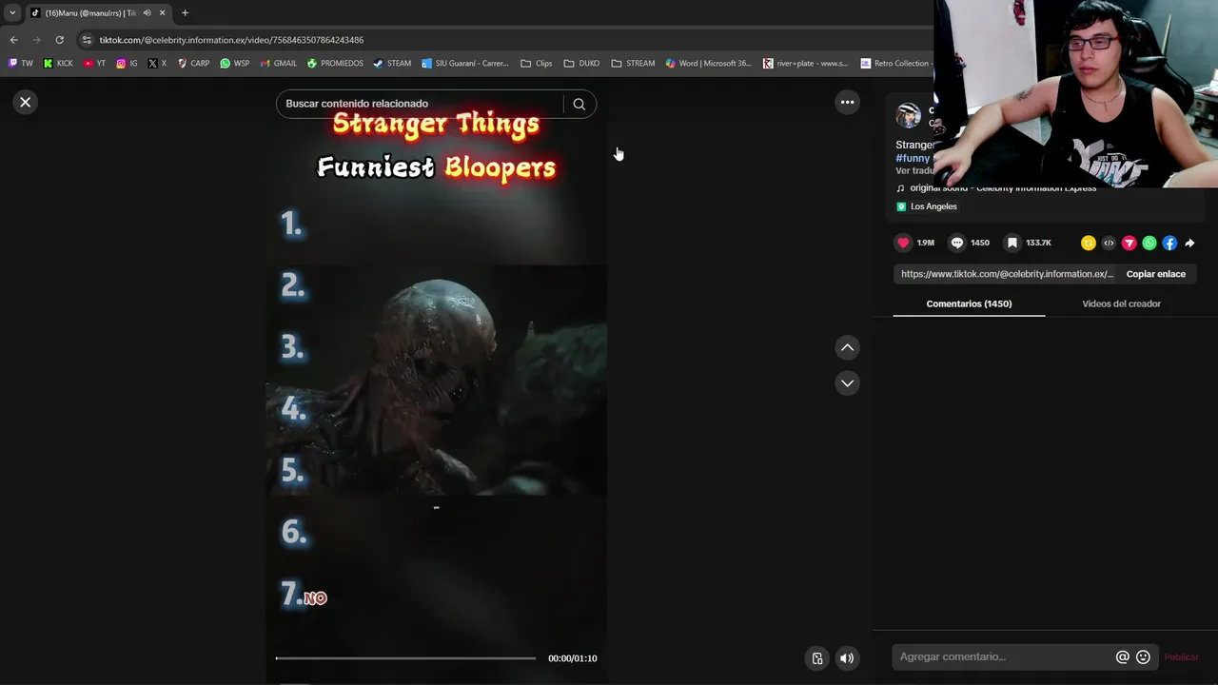The width and height of the screenshot is (1218, 685).
Task: Close the TikTok video viewer with the X button
Action: [x=26, y=102]
